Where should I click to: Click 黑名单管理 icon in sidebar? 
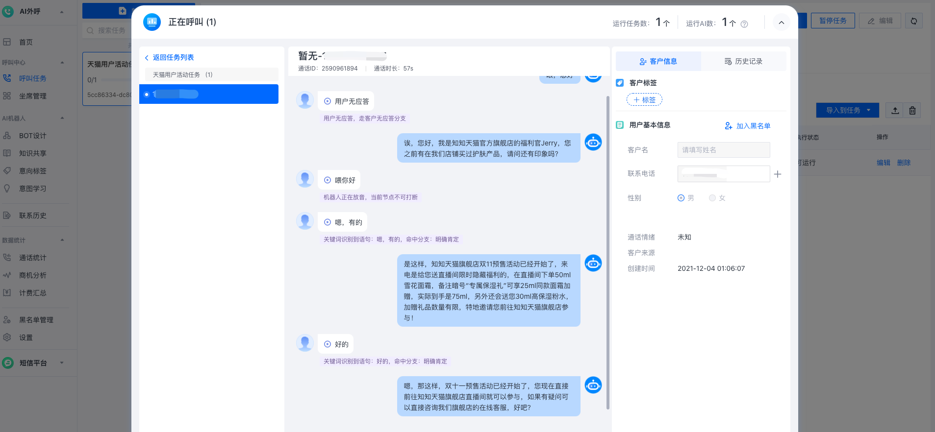point(7,319)
